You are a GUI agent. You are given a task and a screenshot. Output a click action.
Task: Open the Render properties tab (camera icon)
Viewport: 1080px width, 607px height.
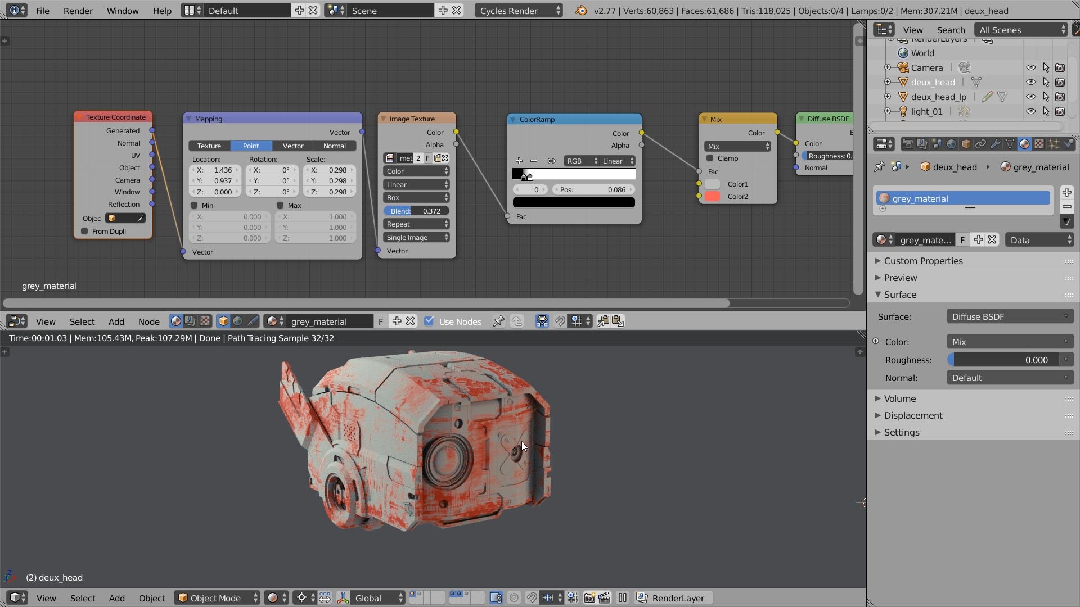[x=908, y=143]
